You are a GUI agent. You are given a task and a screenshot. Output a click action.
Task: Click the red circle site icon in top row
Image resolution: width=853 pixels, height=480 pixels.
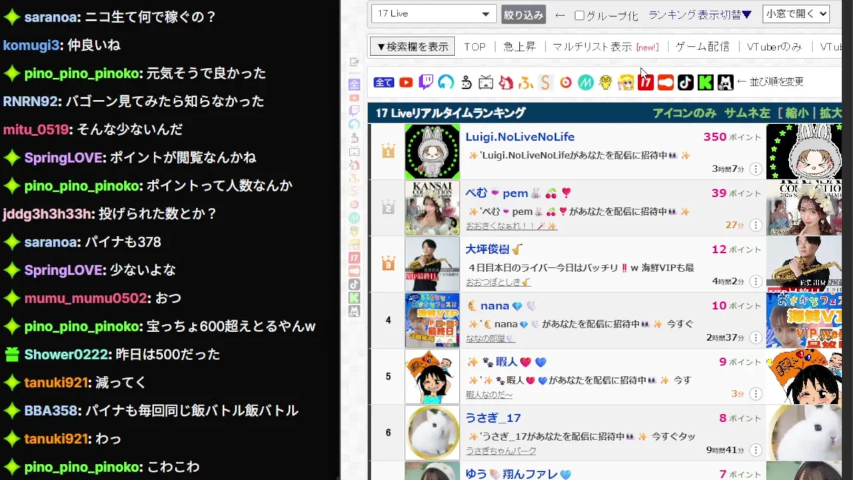[x=565, y=82]
